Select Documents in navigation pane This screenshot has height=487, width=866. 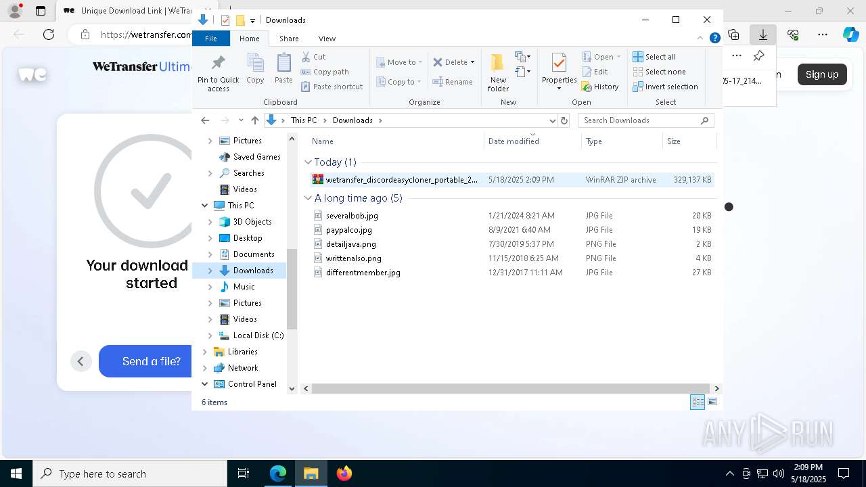[x=253, y=254]
